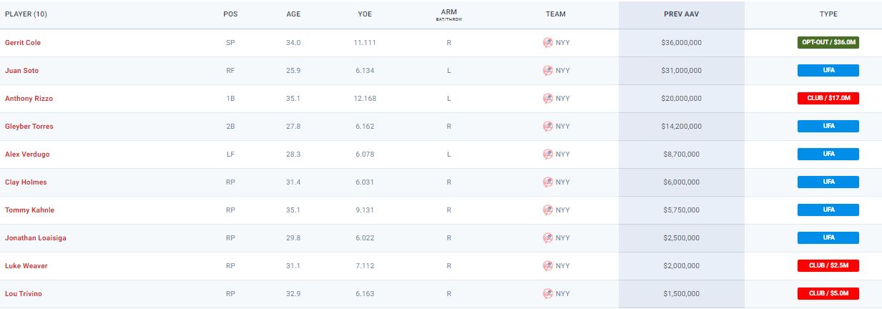Sort by the TYPE column header

(828, 14)
